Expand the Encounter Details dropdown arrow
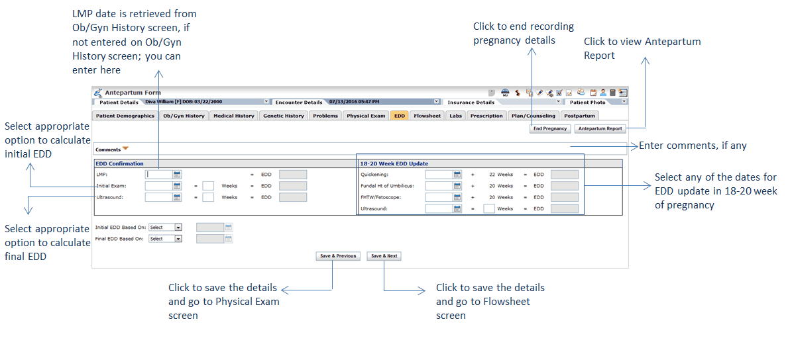Viewport: 788px width, 348px height. click(x=437, y=102)
